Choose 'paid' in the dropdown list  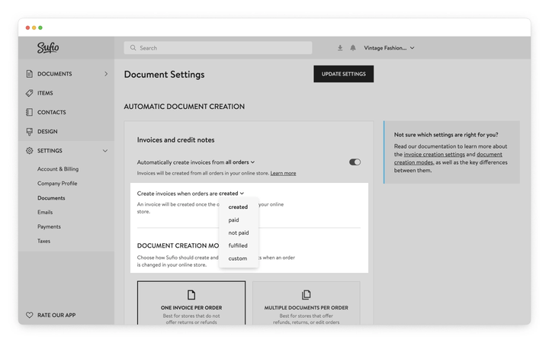233,220
